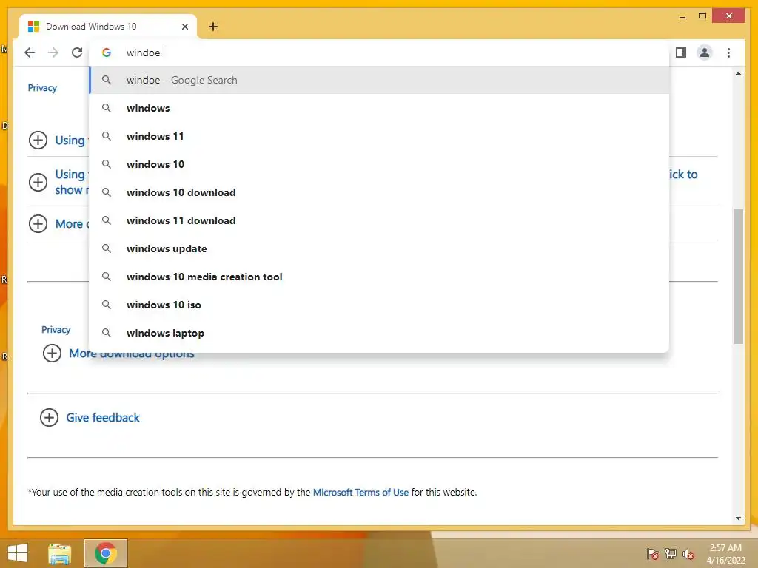Viewport: 758px width, 568px height.
Task: Click into the address bar text 'windoe'
Action: click(x=143, y=53)
